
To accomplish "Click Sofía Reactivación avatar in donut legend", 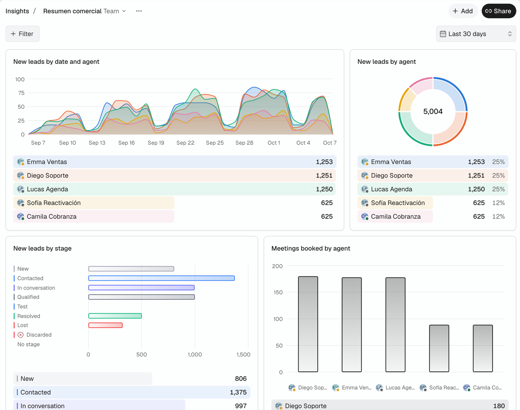I will [365, 203].
